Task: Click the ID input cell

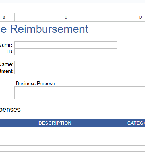Action: [66, 52]
